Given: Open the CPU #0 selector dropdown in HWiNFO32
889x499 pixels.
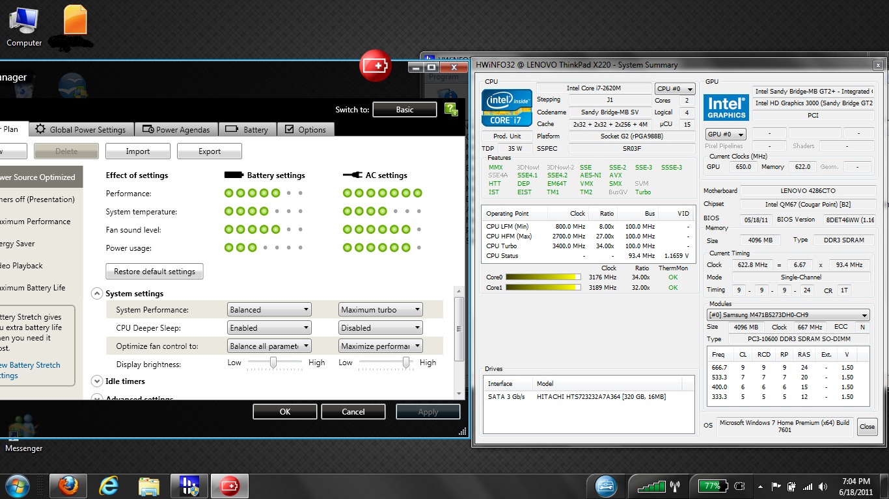Looking at the screenshot, I should [675, 89].
